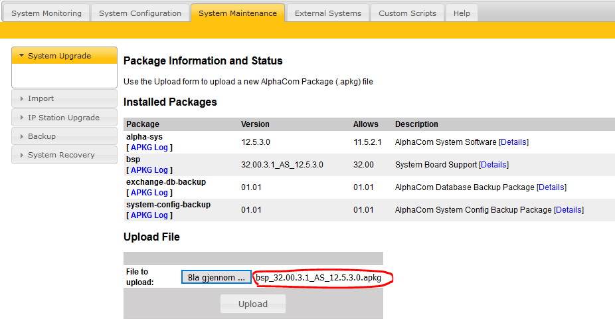615x321 pixels.
Task: Show Details for System Board Support
Action: coord(493,165)
